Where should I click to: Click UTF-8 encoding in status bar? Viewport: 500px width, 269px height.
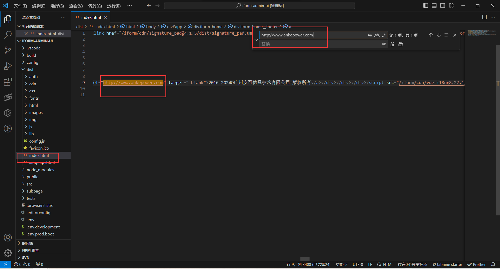click(x=358, y=265)
